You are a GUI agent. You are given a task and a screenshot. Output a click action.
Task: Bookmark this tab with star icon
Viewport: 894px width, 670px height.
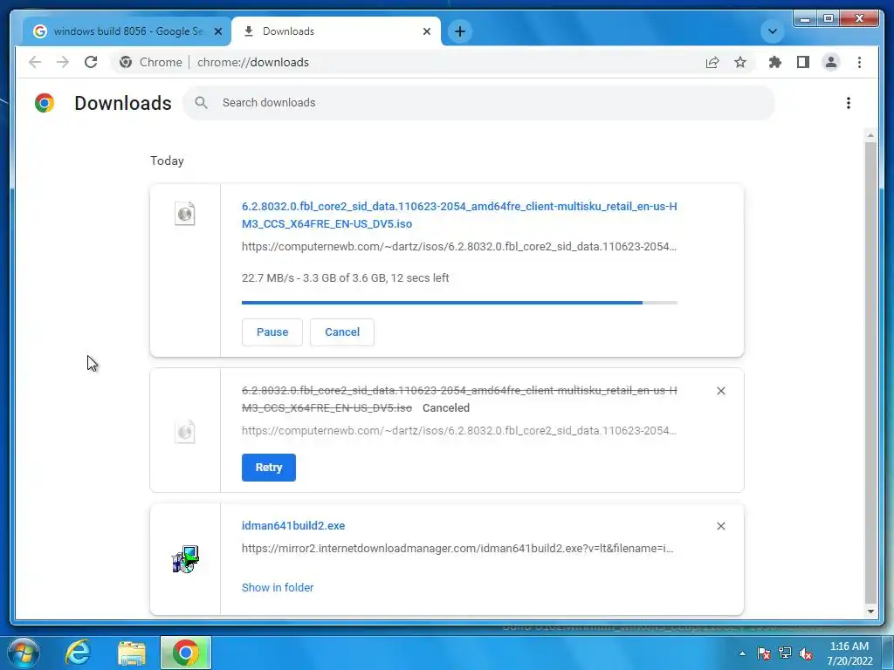(x=740, y=62)
